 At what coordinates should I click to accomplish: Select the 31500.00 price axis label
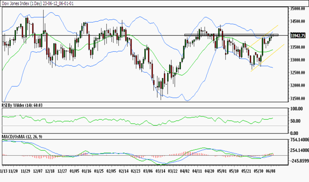coord(298,98)
